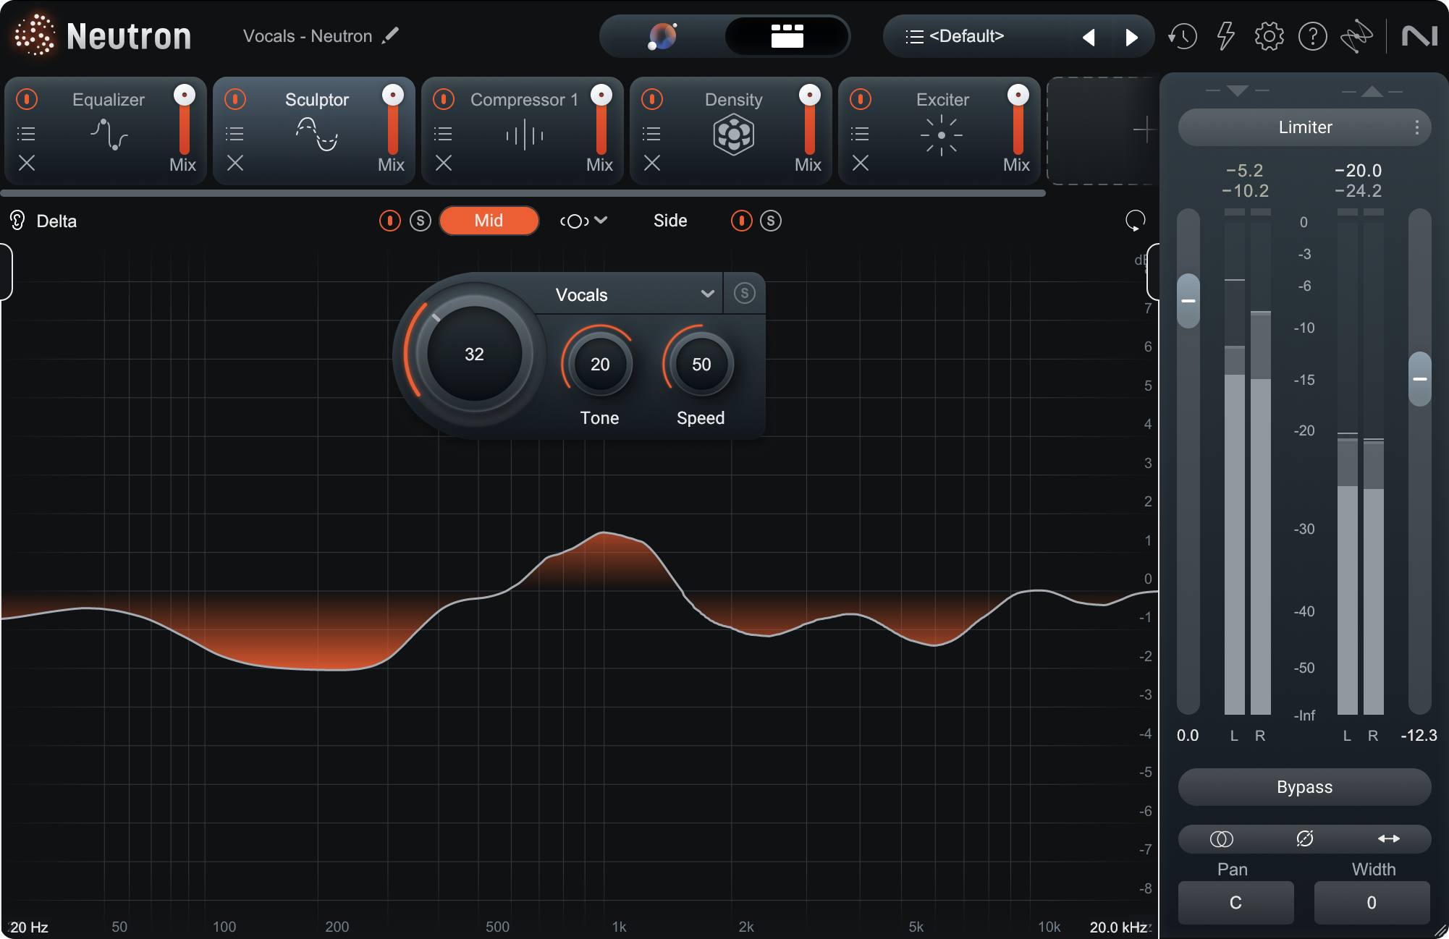
Task: Go to the next preset
Action: [1132, 37]
